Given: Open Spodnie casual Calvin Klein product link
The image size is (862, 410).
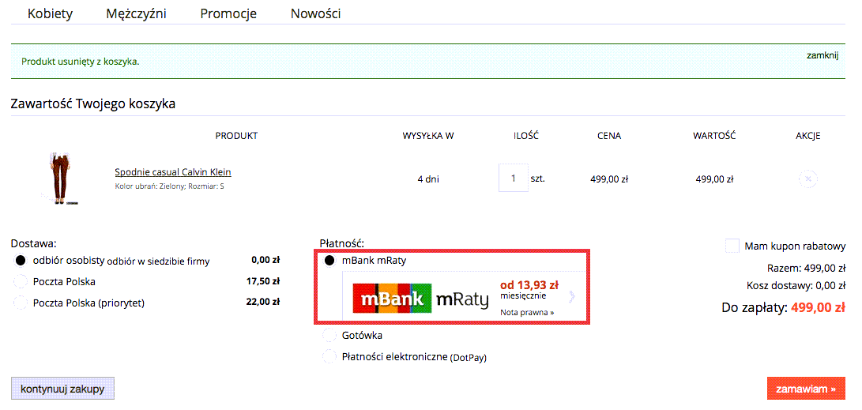Looking at the screenshot, I should coord(173,172).
